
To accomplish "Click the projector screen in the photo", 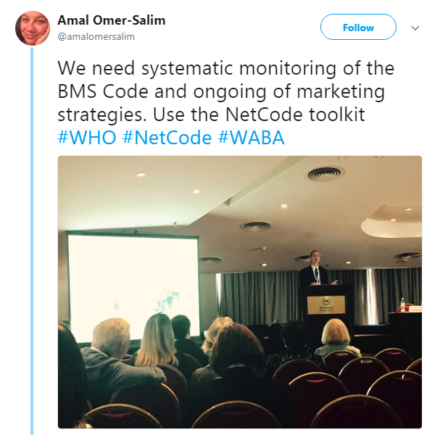I will (x=133, y=283).
